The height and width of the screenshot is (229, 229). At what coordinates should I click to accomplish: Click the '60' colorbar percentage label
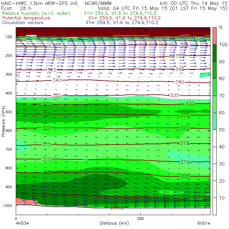[x=222, y=113]
